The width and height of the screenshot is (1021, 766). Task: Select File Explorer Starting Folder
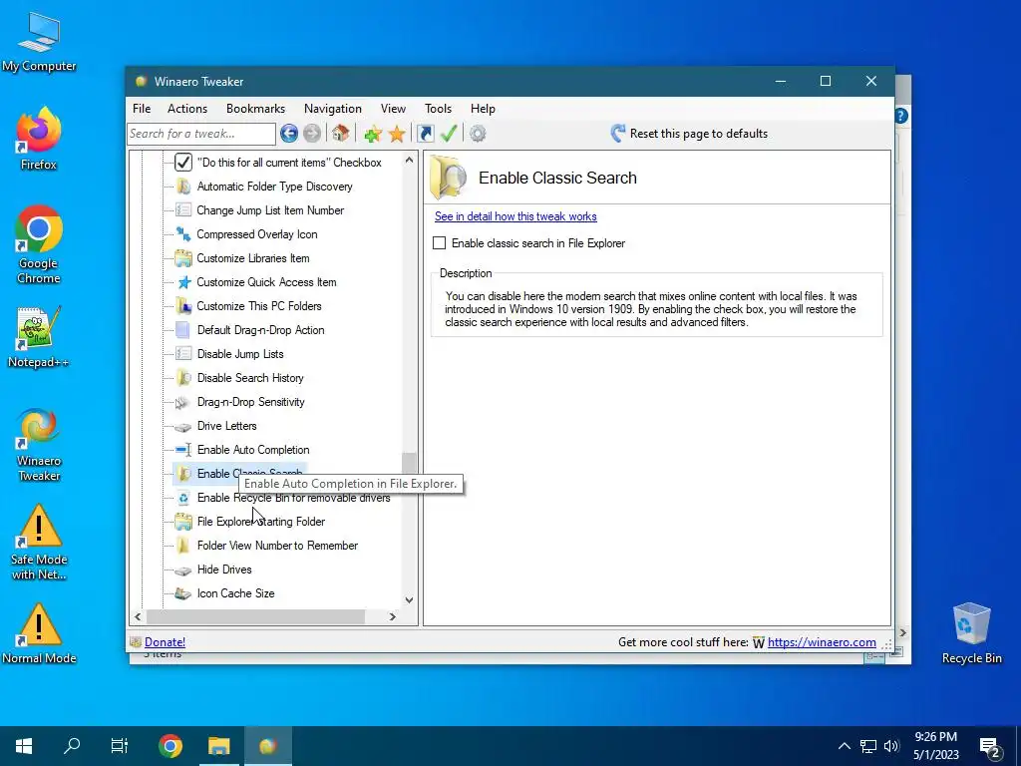point(261,522)
